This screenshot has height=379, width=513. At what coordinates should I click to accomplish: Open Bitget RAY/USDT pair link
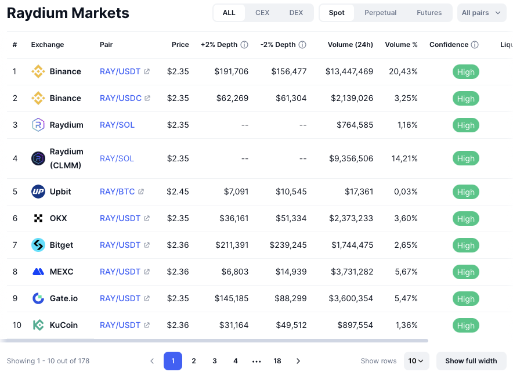tap(120, 245)
